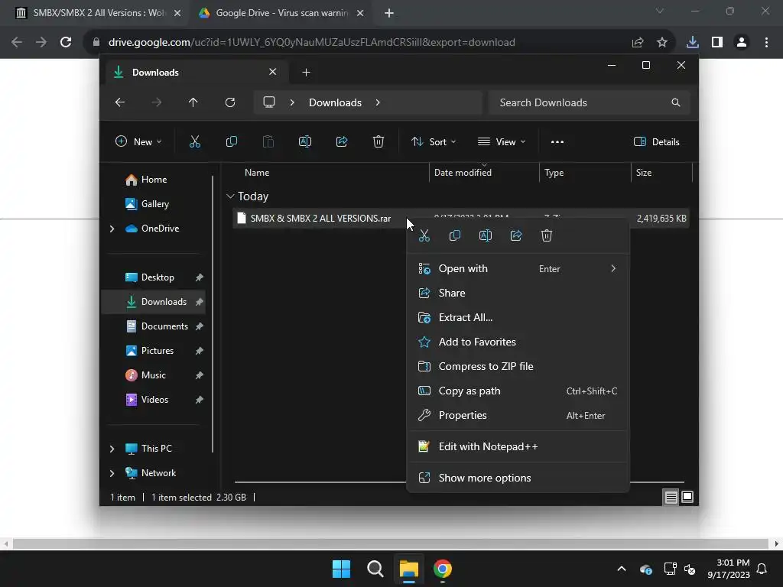This screenshot has height=587, width=783.
Task: Switch to SMBX/SMBX 2 All Versions tab
Action: point(98,13)
